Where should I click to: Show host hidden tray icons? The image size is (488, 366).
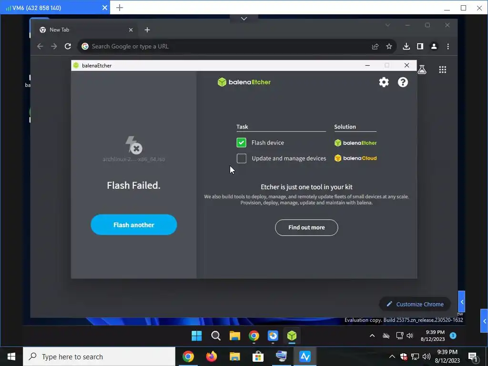[392, 356]
